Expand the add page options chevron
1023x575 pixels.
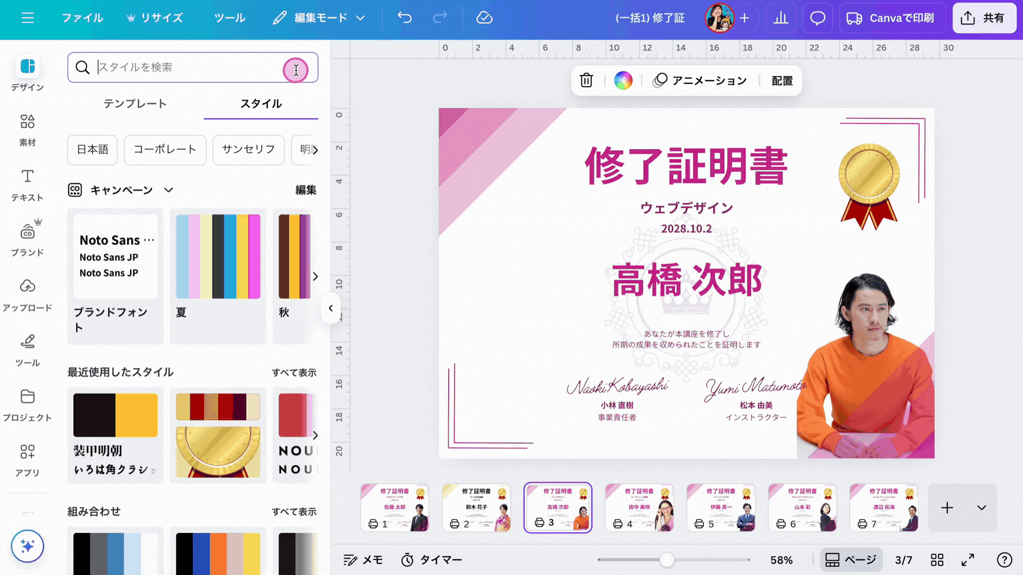coord(981,508)
